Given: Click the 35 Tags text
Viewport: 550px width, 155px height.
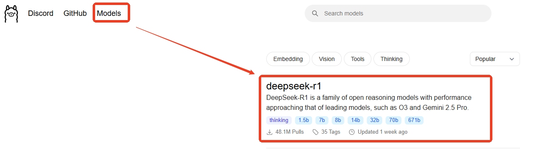Looking at the screenshot, I should point(331,132).
